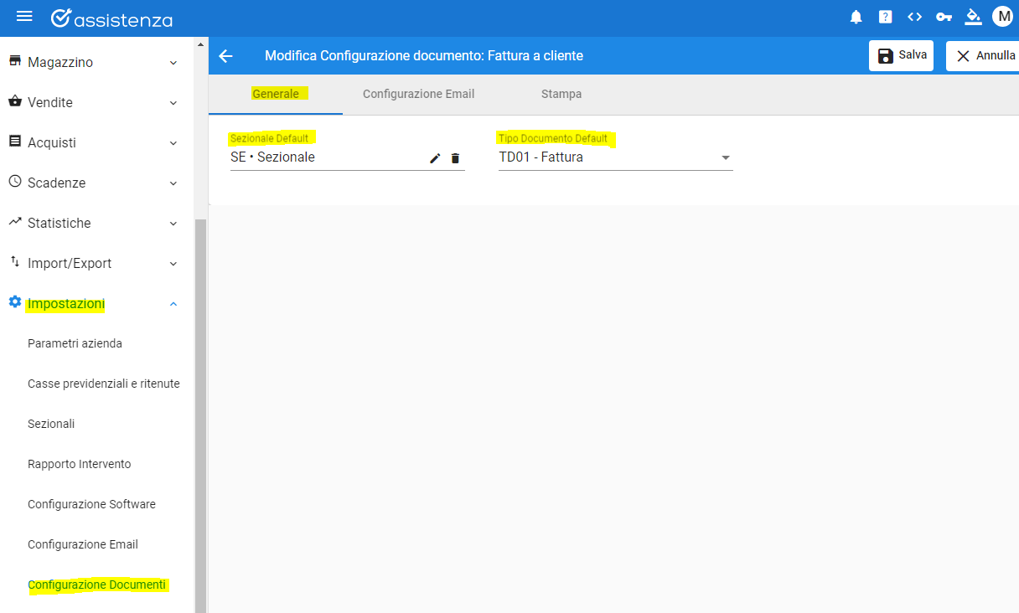Viewport: 1019px width, 613px height.
Task: Switch to the Stampa tab
Action: pos(561,94)
